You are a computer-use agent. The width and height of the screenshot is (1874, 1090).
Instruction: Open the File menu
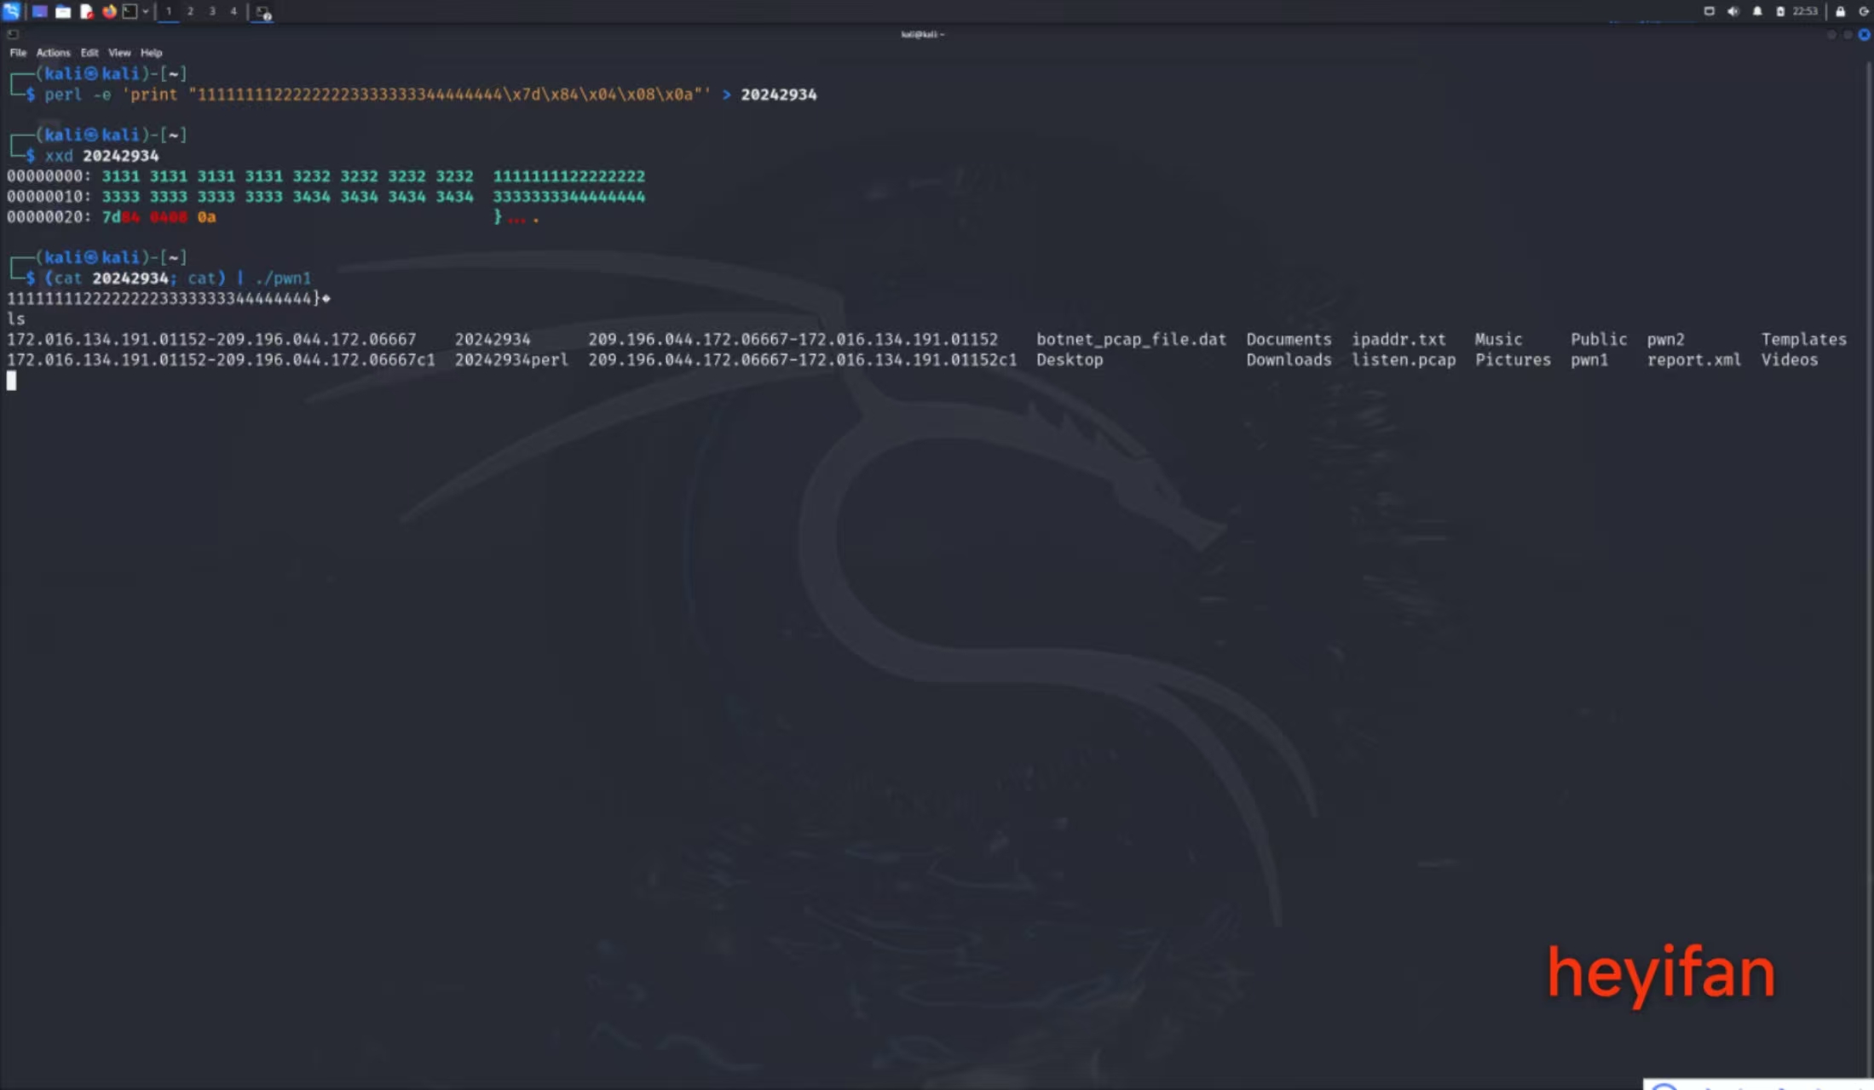click(x=18, y=53)
